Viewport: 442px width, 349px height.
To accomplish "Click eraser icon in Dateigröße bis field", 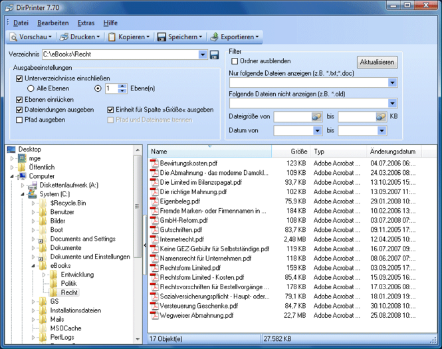I will click(381, 117).
